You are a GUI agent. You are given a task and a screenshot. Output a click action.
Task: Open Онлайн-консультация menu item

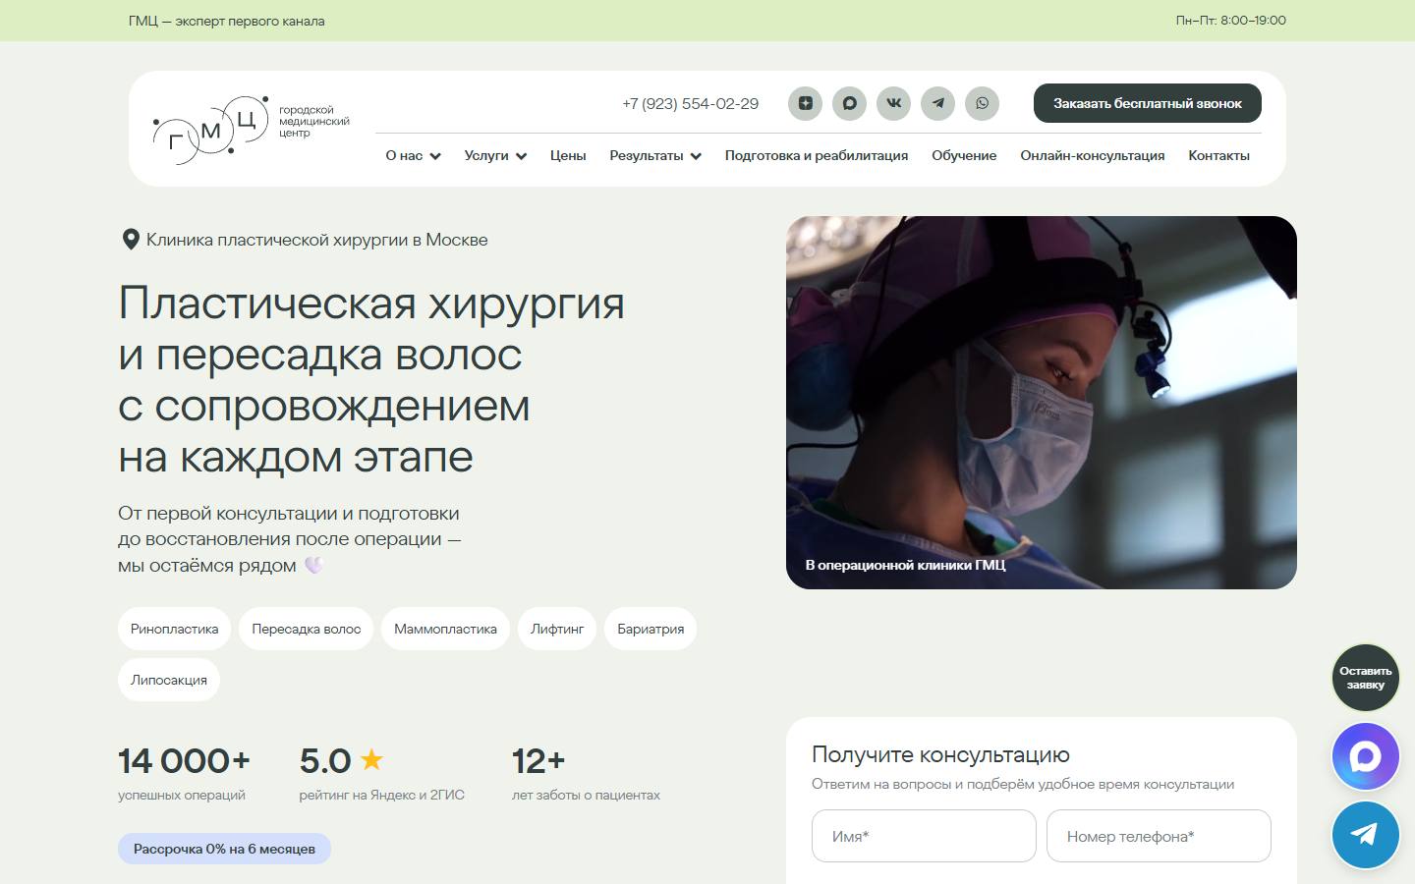pyautogui.click(x=1093, y=155)
